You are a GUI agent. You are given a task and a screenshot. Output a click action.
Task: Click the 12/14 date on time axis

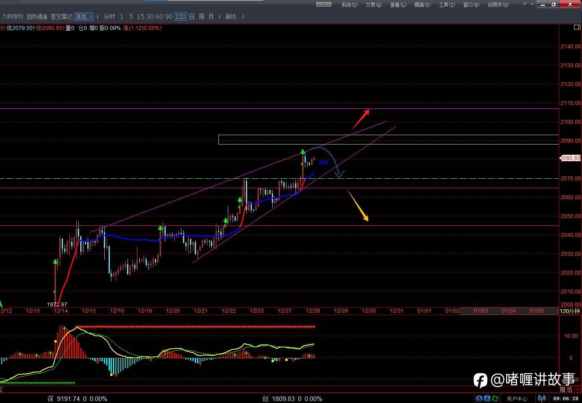pos(61,311)
